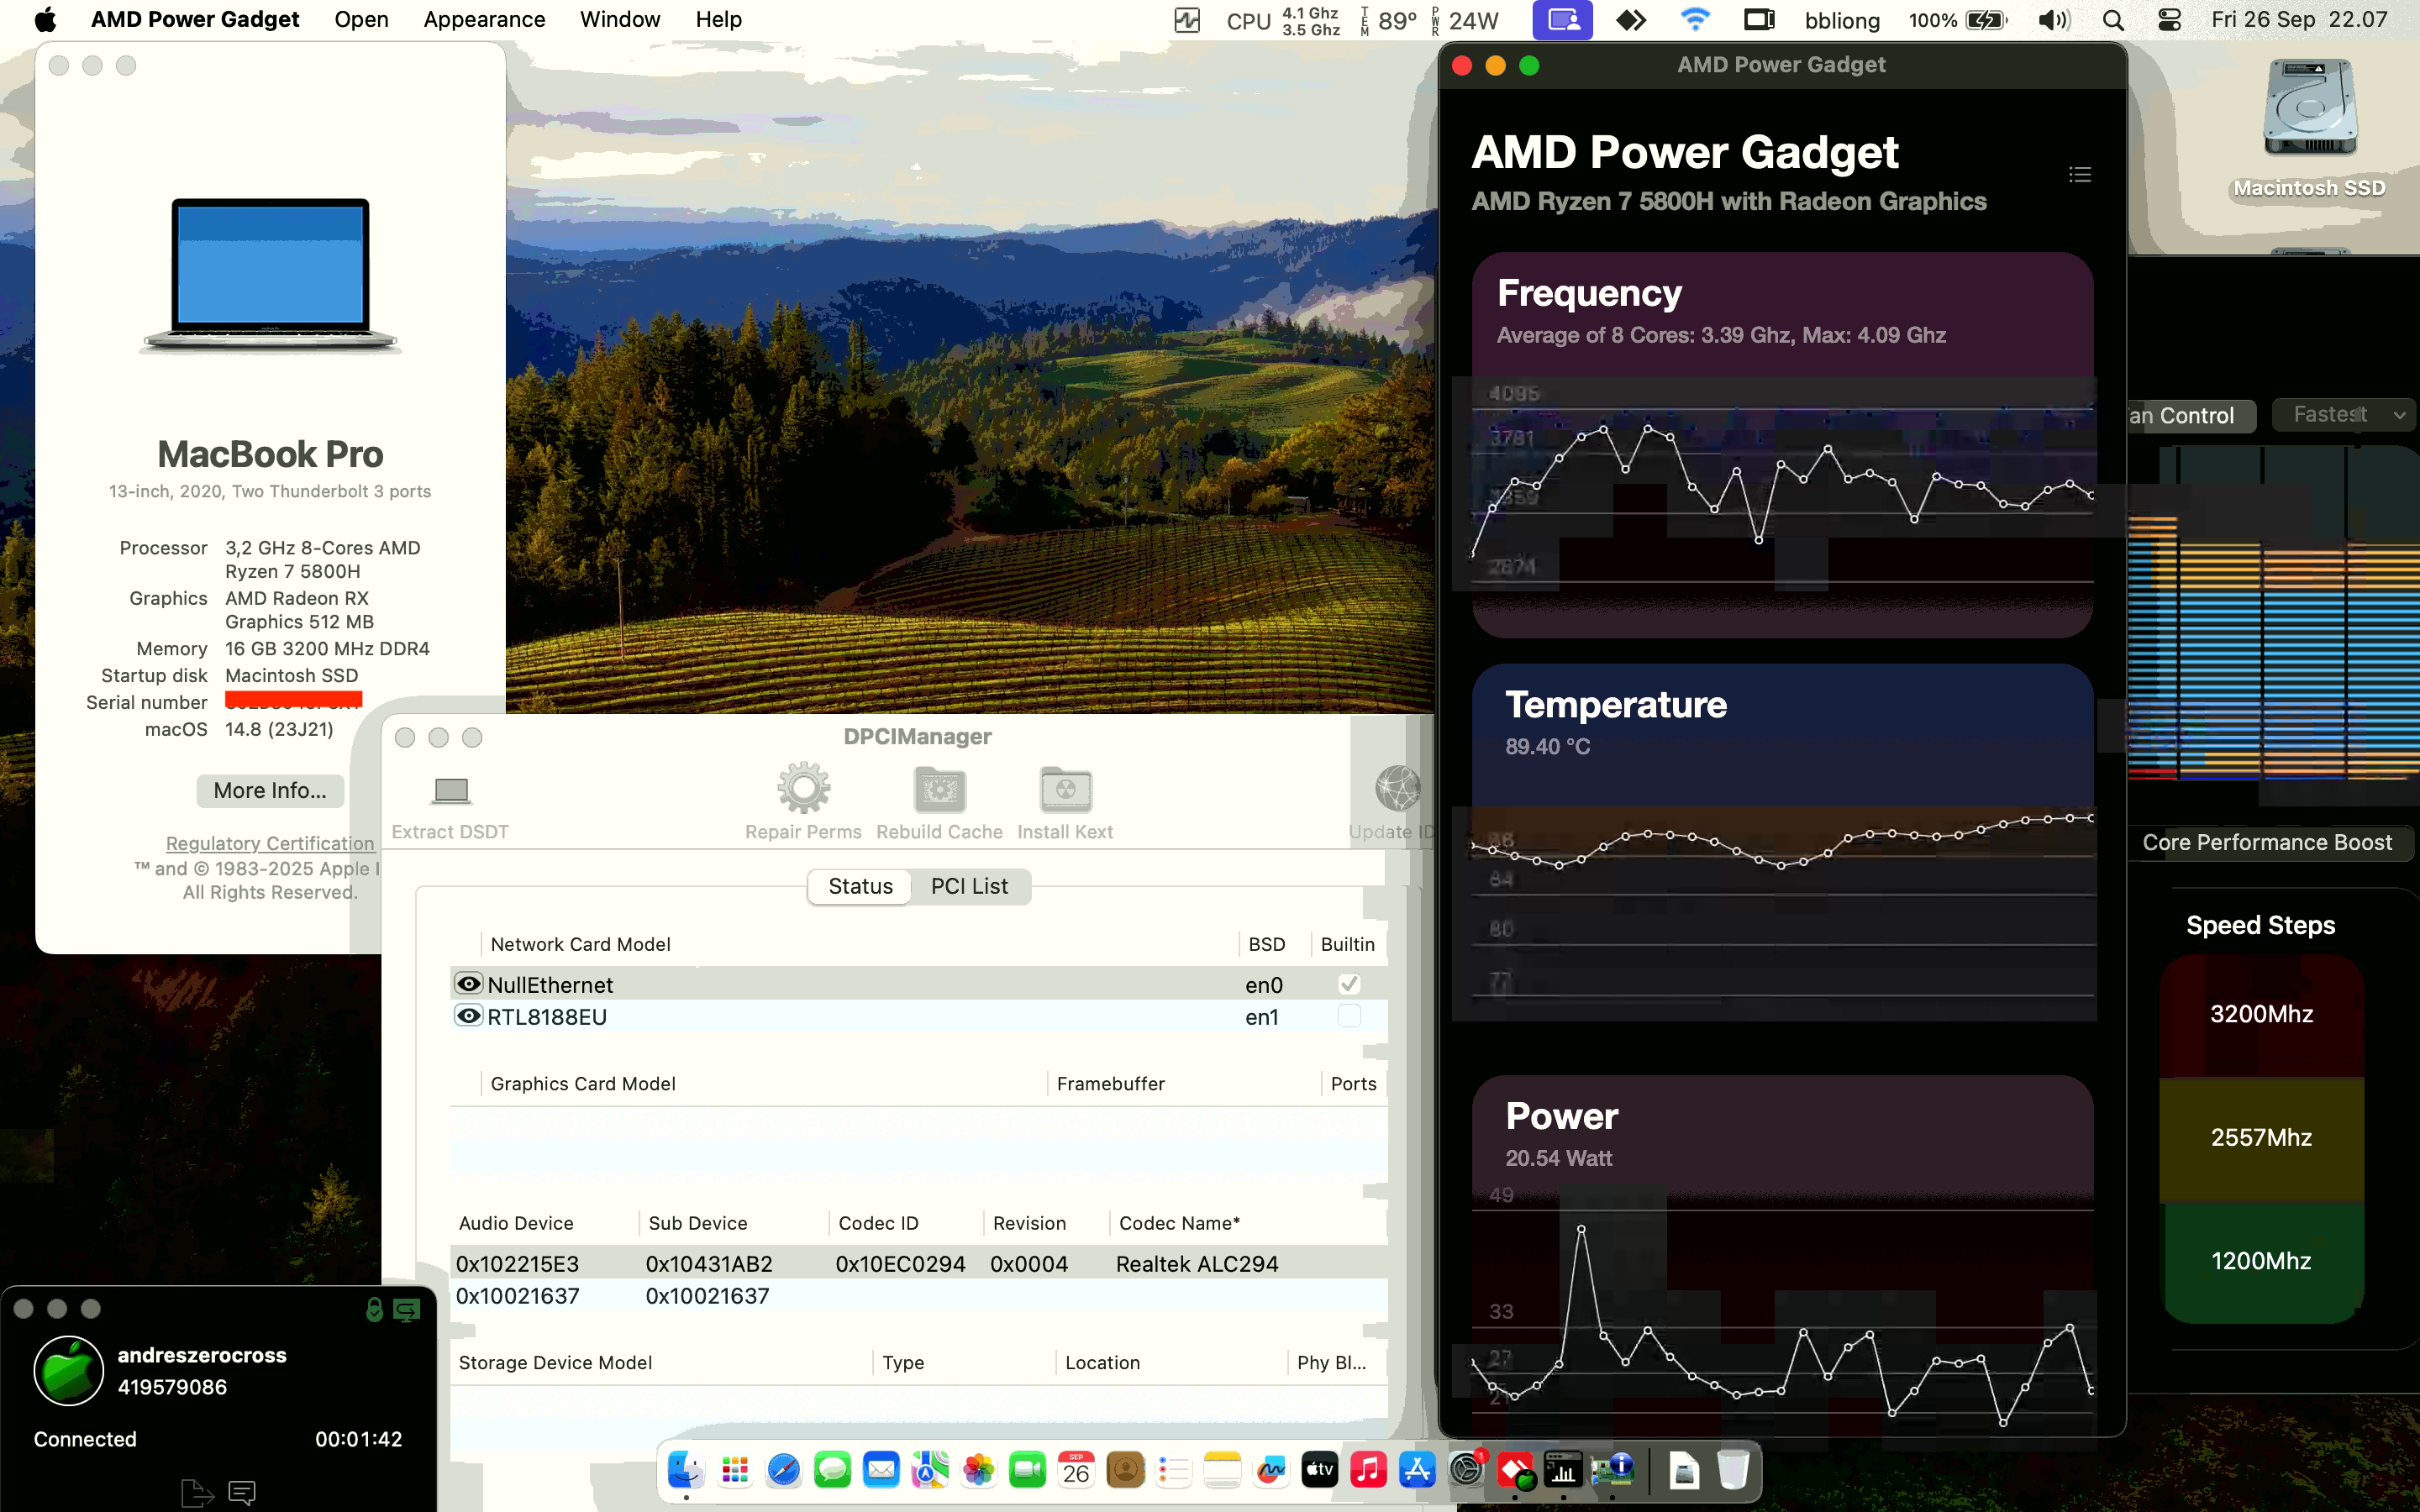Open the Window menu
The height and width of the screenshot is (1512, 2420).
[620, 20]
